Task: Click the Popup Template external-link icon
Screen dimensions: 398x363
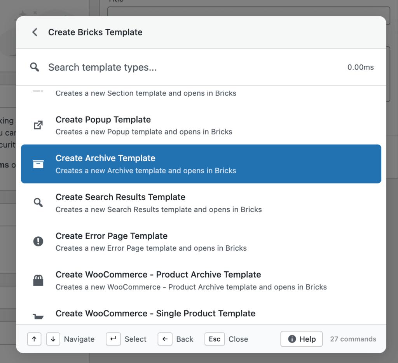Action: click(38, 125)
